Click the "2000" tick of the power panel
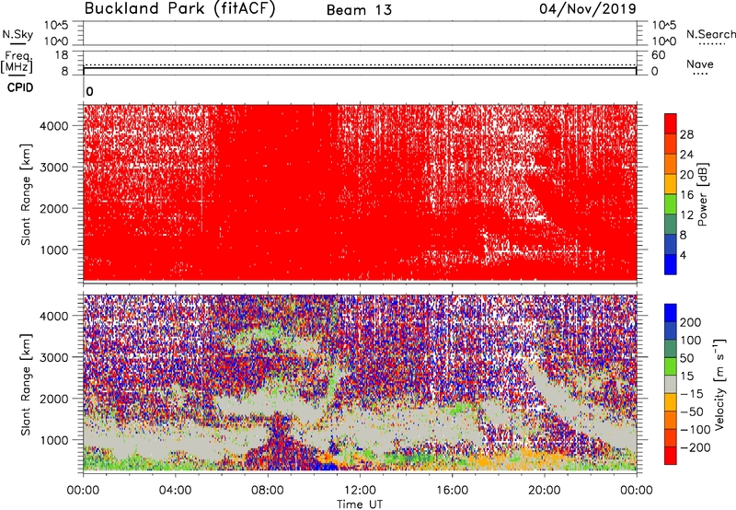 [x=54, y=208]
